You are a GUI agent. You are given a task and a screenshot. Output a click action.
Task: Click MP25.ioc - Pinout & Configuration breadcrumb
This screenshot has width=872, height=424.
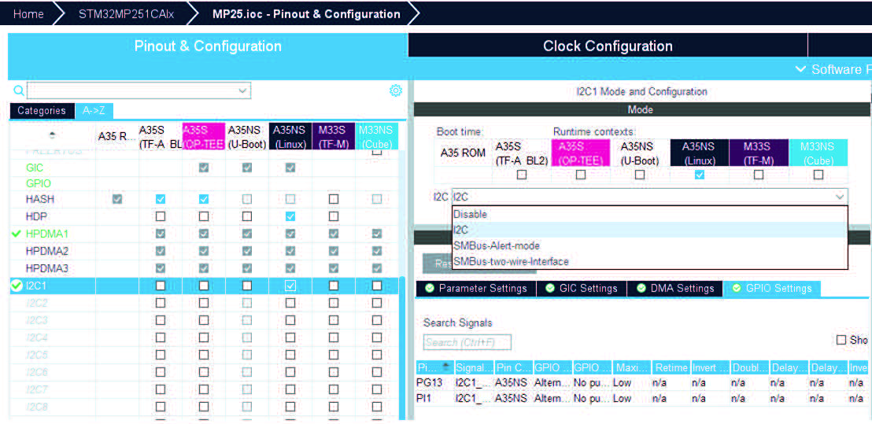click(306, 14)
